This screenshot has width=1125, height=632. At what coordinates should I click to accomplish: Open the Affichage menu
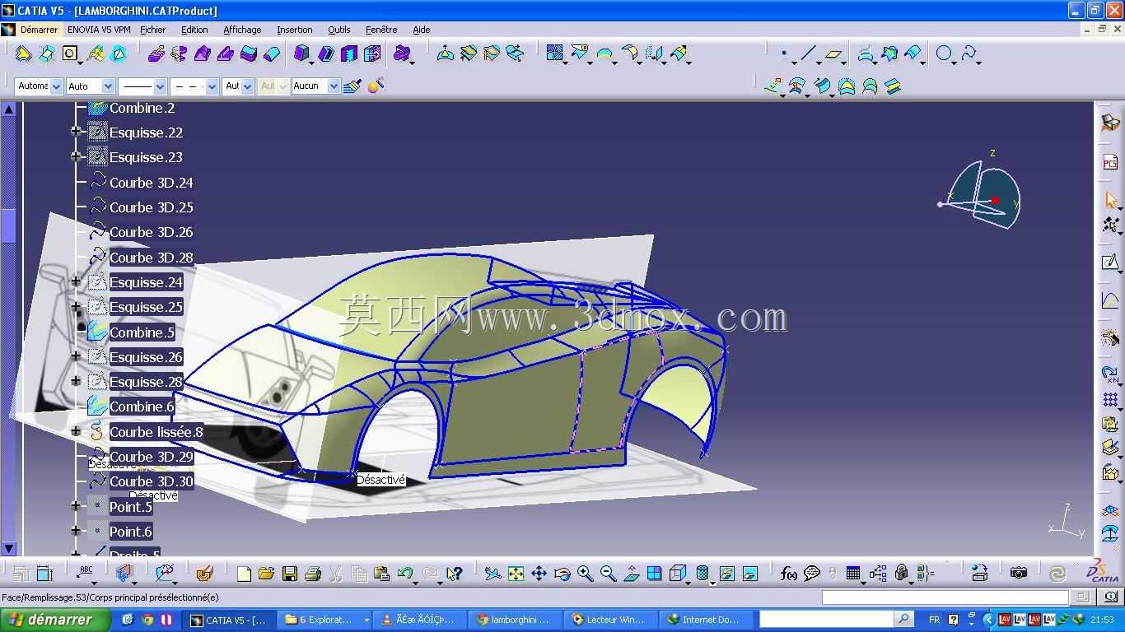242,30
